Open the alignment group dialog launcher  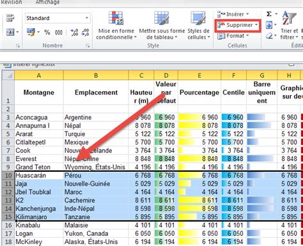[18, 45]
